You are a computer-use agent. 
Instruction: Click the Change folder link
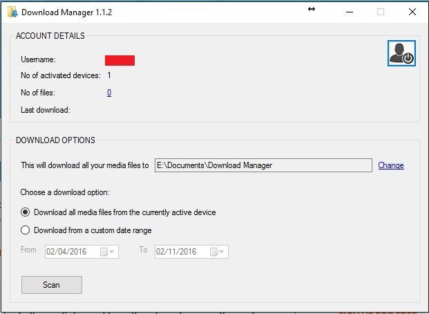(391, 165)
